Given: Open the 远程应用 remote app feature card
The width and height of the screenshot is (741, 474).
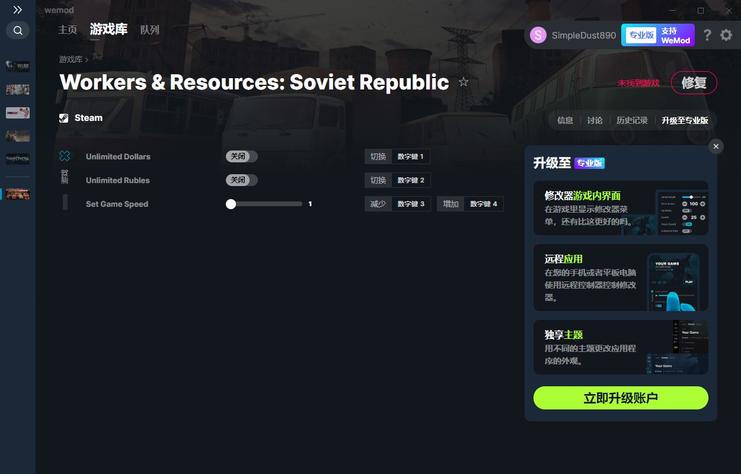Looking at the screenshot, I should [621, 278].
